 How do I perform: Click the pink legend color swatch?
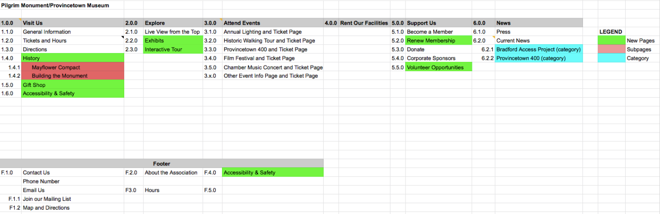point(611,50)
